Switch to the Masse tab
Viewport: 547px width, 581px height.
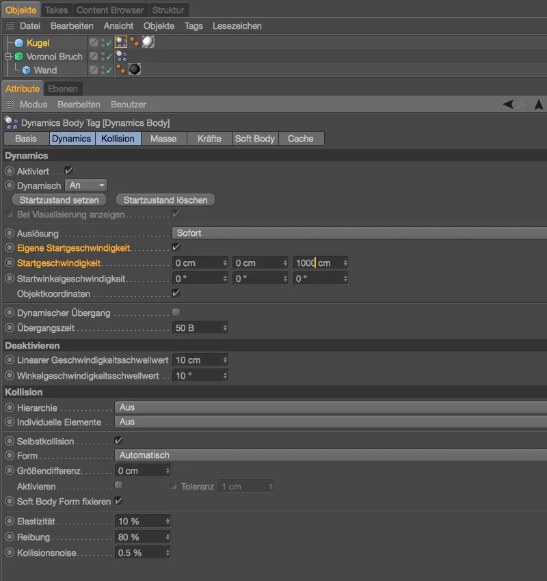pos(163,138)
